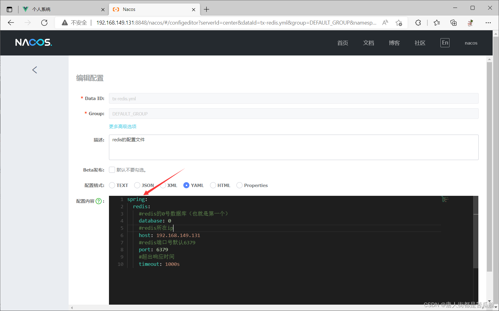Click comment '#redis所在ip' on line 5
Screen dimensions: 499x311
click(156, 228)
